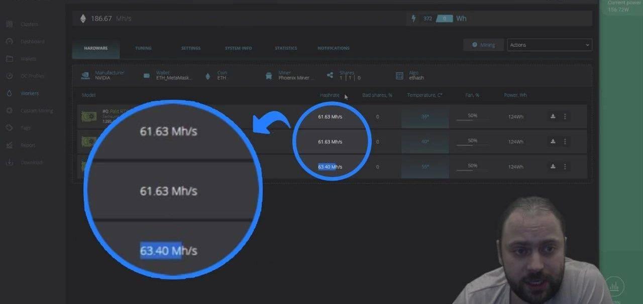The height and width of the screenshot is (304, 643).
Task: Click the Model column header
Action: 89,95
